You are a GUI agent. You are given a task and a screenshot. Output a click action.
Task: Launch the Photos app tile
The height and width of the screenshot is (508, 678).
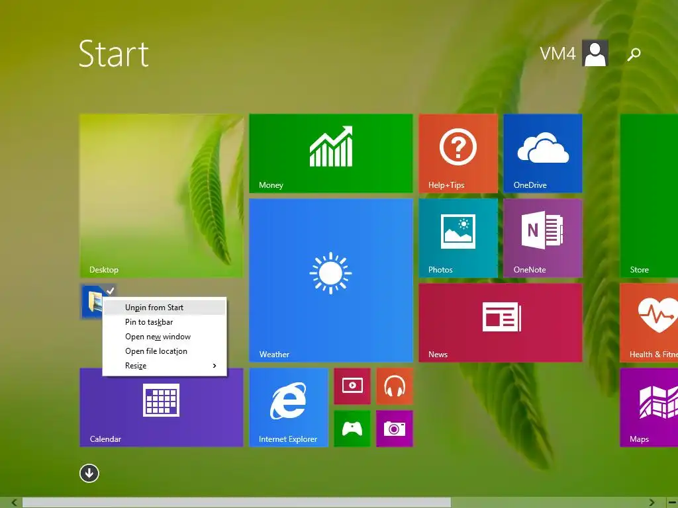(x=458, y=237)
